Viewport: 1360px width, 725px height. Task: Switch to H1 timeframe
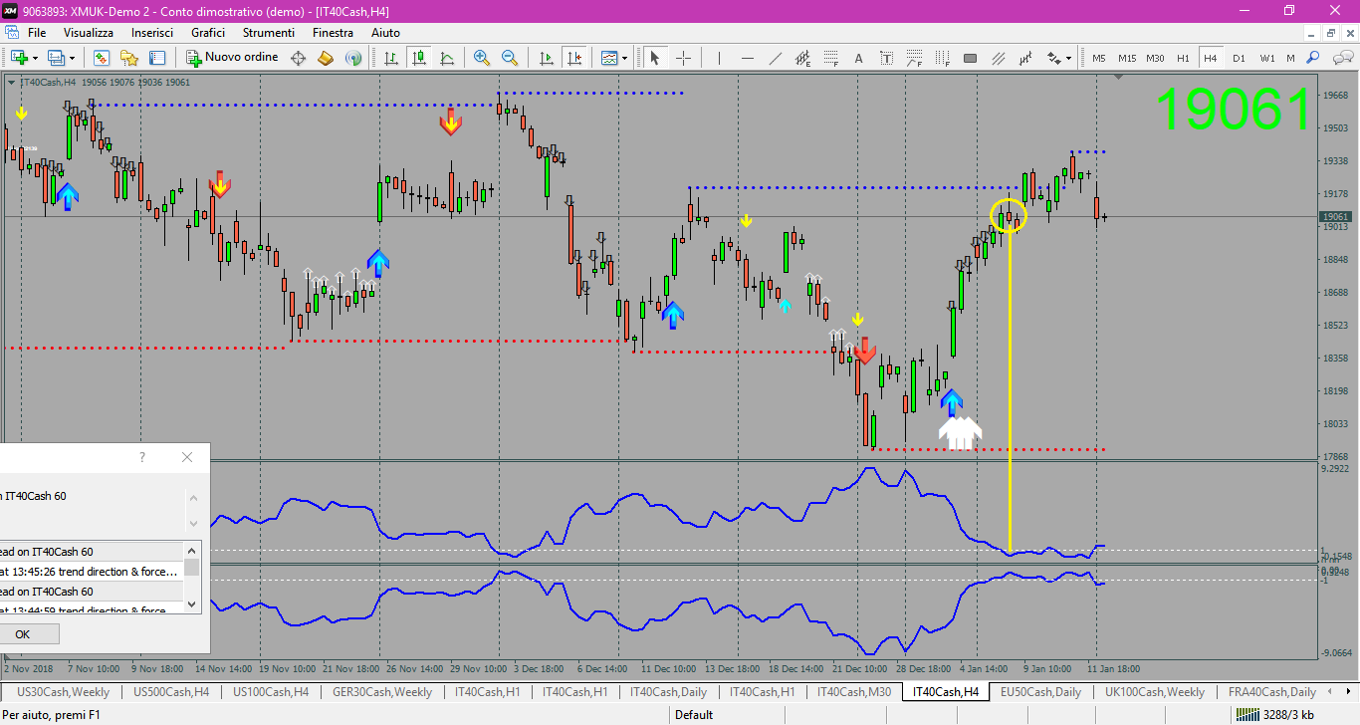(x=1183, y=58)
